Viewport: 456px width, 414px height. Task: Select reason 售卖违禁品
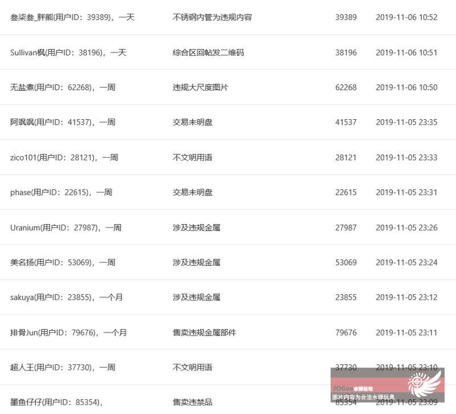[193, 403]
